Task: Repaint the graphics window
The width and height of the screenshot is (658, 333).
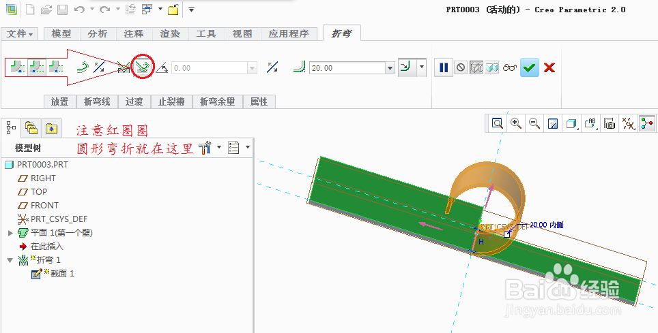Action: [x=553, y=123]
